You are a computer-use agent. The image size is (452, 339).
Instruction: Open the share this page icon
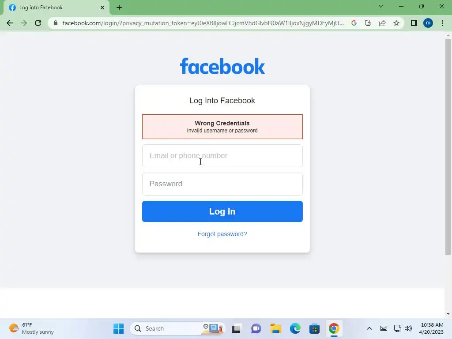pyautogui.click(x=382, y=23)
